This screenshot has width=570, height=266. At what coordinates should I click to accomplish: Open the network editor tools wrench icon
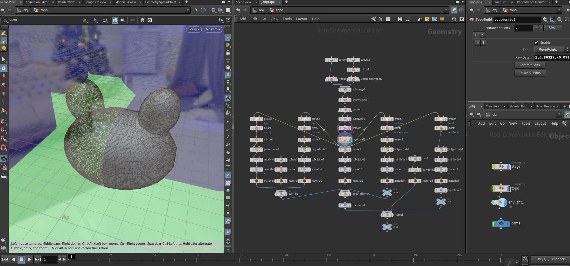pos(373,19)
